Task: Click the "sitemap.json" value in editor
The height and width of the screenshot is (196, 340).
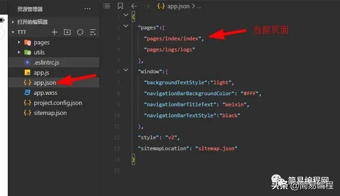Action: coord(216,148)
